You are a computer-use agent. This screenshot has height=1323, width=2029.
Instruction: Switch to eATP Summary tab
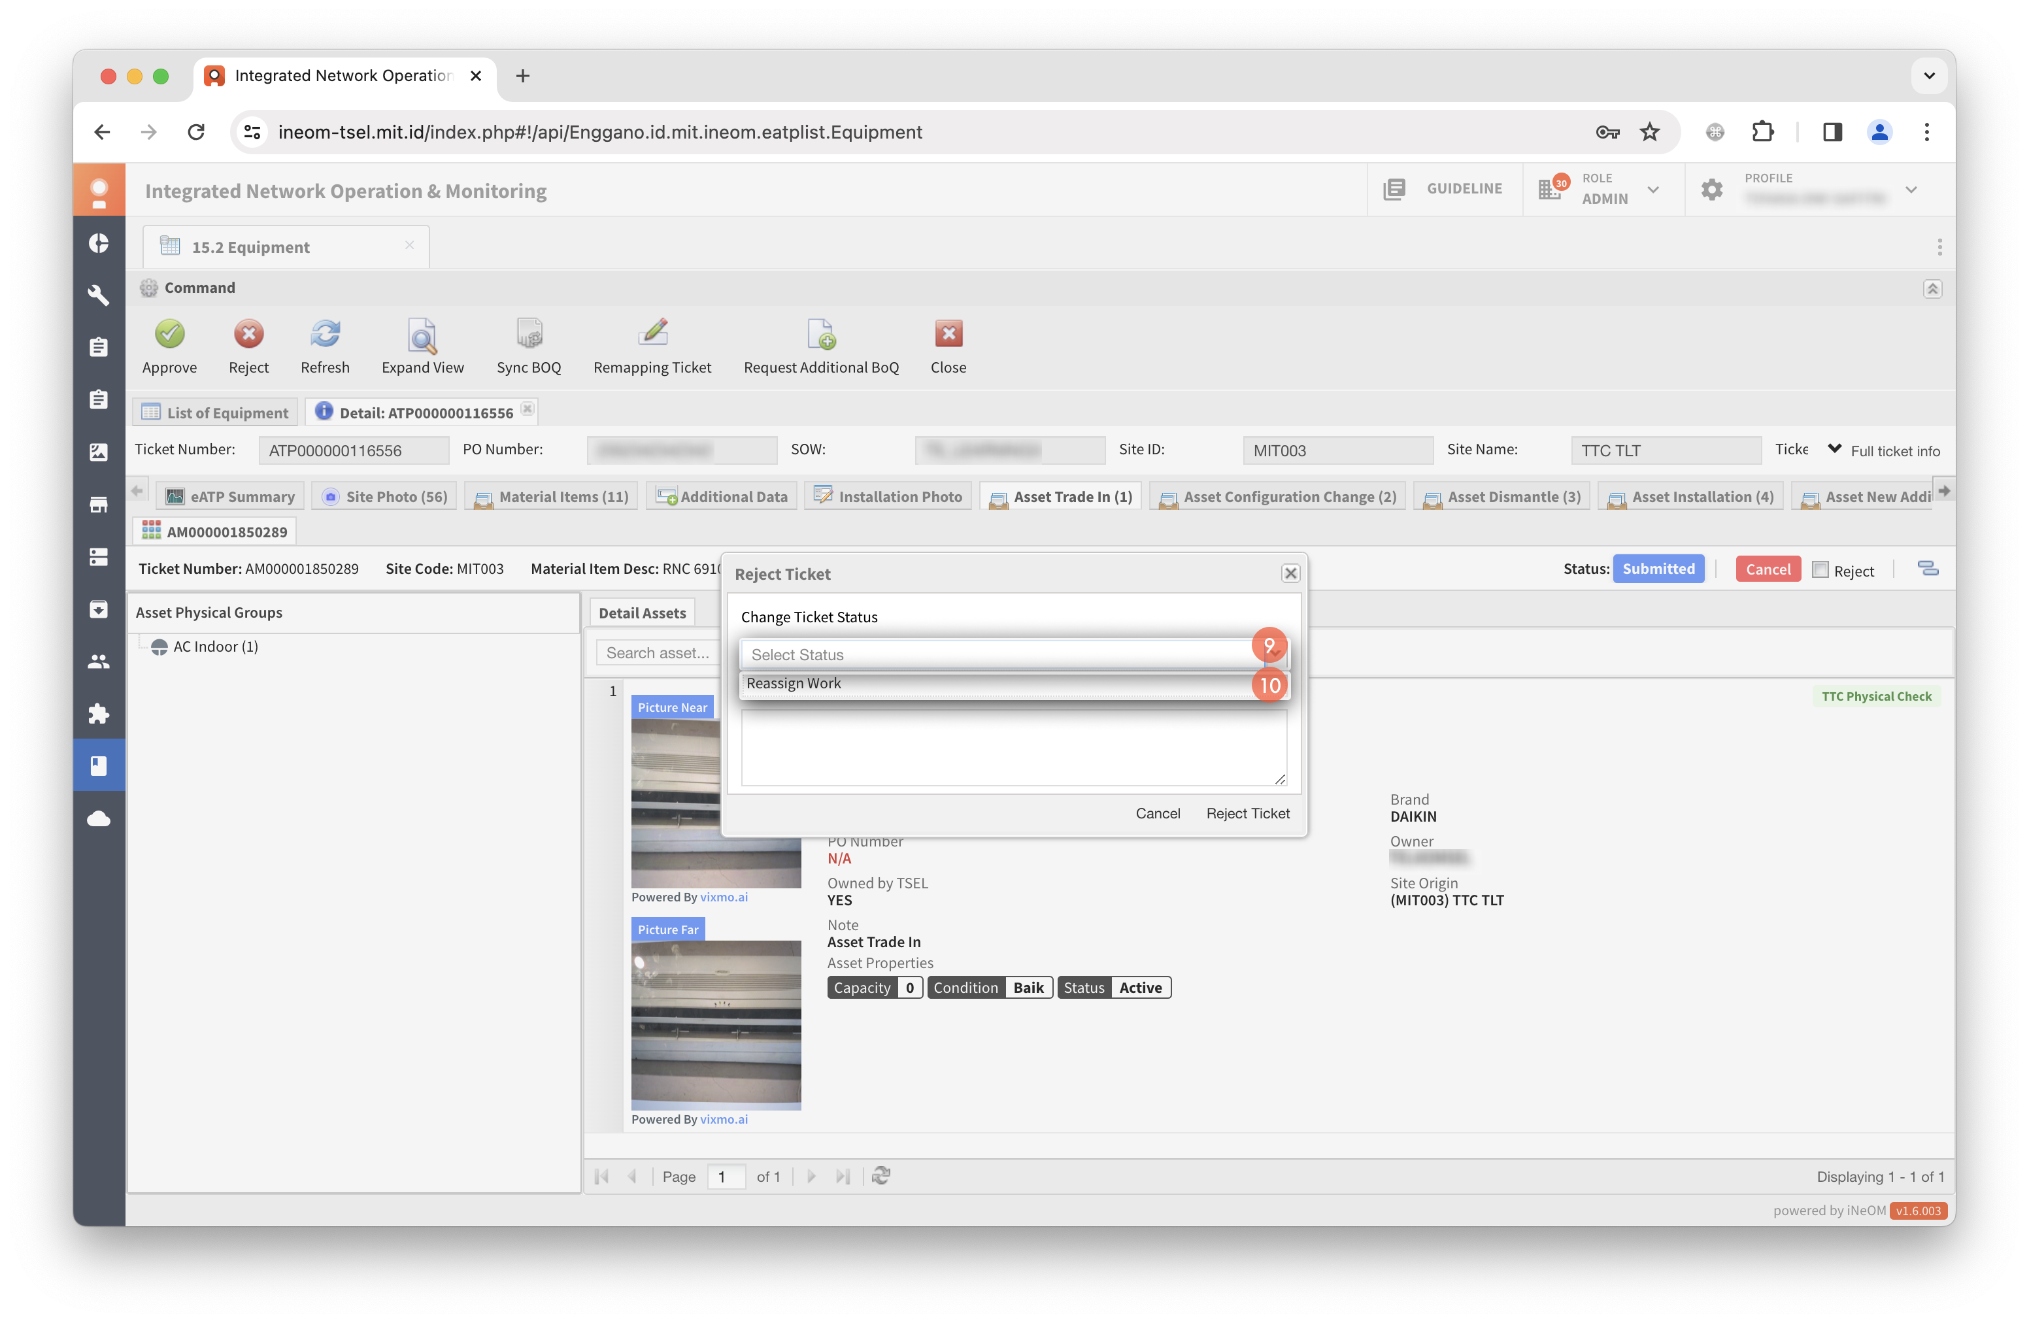230,496
